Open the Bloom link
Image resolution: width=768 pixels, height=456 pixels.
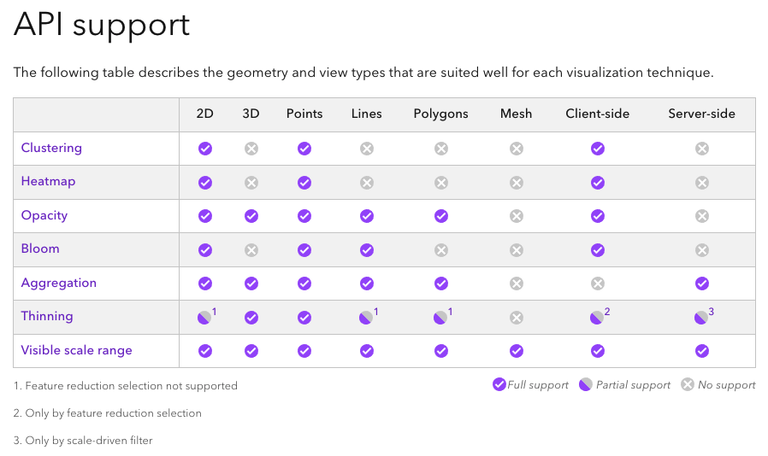40,248
